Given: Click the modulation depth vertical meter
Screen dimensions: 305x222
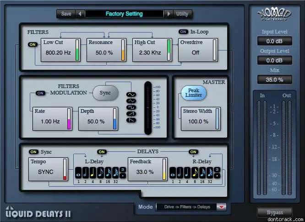Looking at the screenshot, I should click(x=148, y=108).
